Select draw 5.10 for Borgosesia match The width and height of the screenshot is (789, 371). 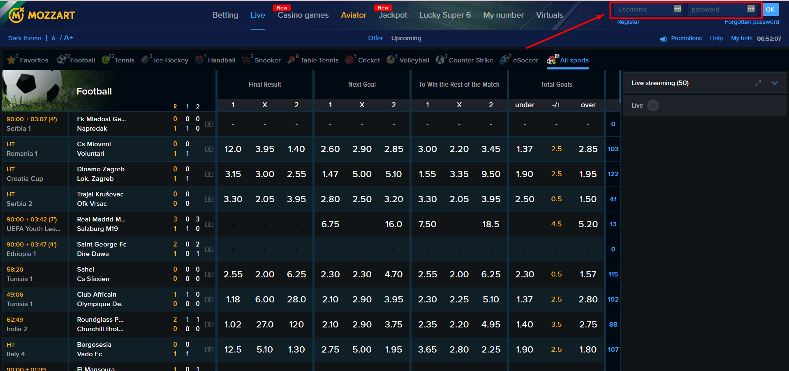tap(265, 350)
